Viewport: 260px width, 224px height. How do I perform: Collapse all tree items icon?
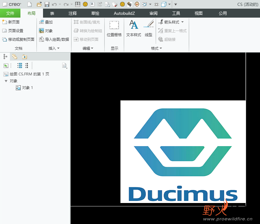(27, 66)
